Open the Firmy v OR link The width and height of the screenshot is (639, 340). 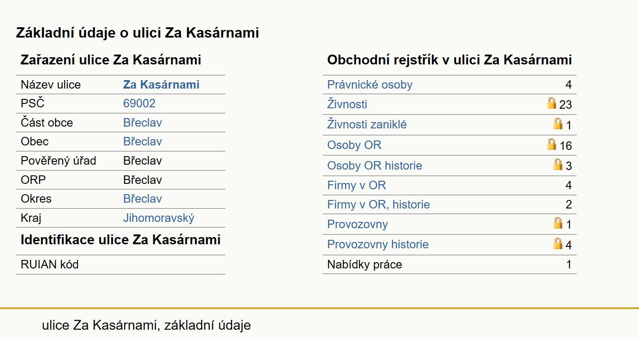357,185
